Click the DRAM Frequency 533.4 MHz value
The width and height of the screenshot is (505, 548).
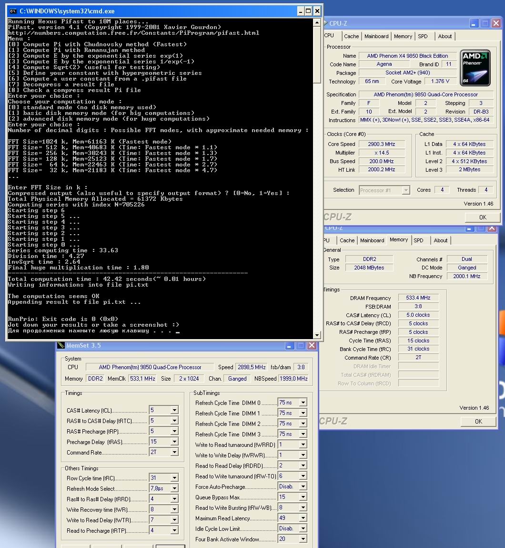(418, 298)
